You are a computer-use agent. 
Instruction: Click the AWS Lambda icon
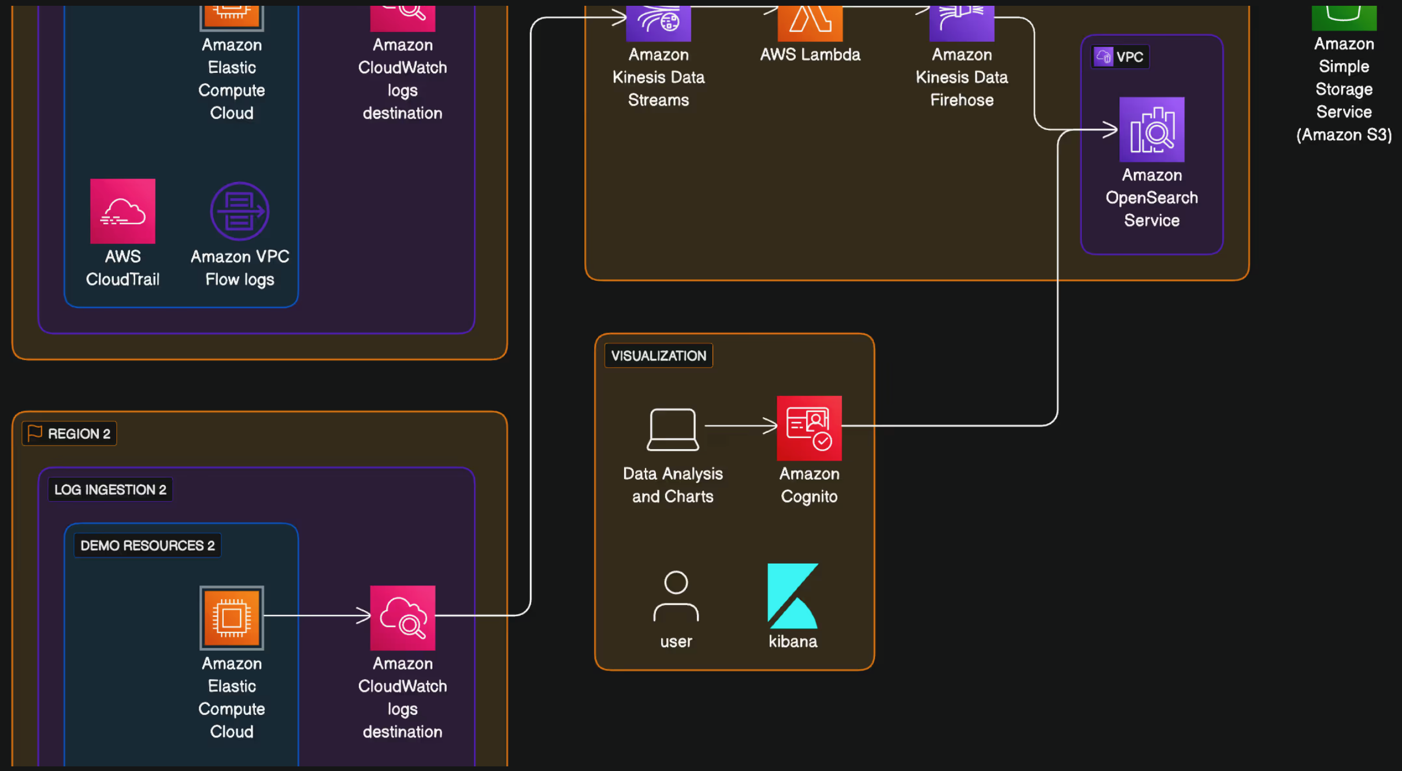tap(810, 23)
